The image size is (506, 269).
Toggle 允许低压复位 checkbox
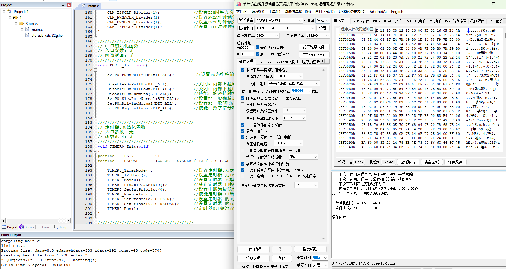coord(243,137)
